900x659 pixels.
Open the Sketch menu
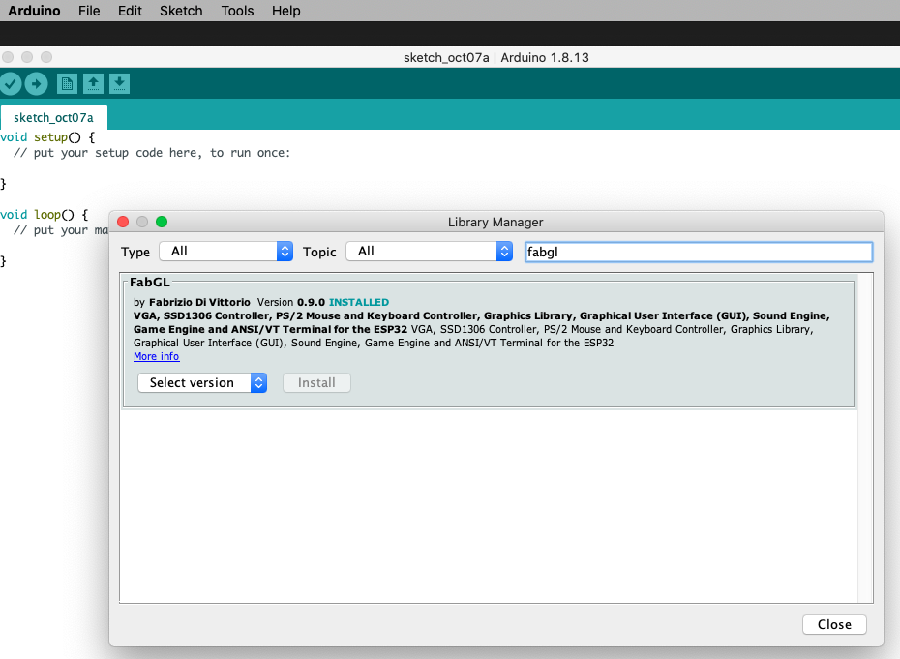(x=181, y=11)
